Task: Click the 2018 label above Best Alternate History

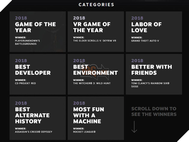Action: 21,103
